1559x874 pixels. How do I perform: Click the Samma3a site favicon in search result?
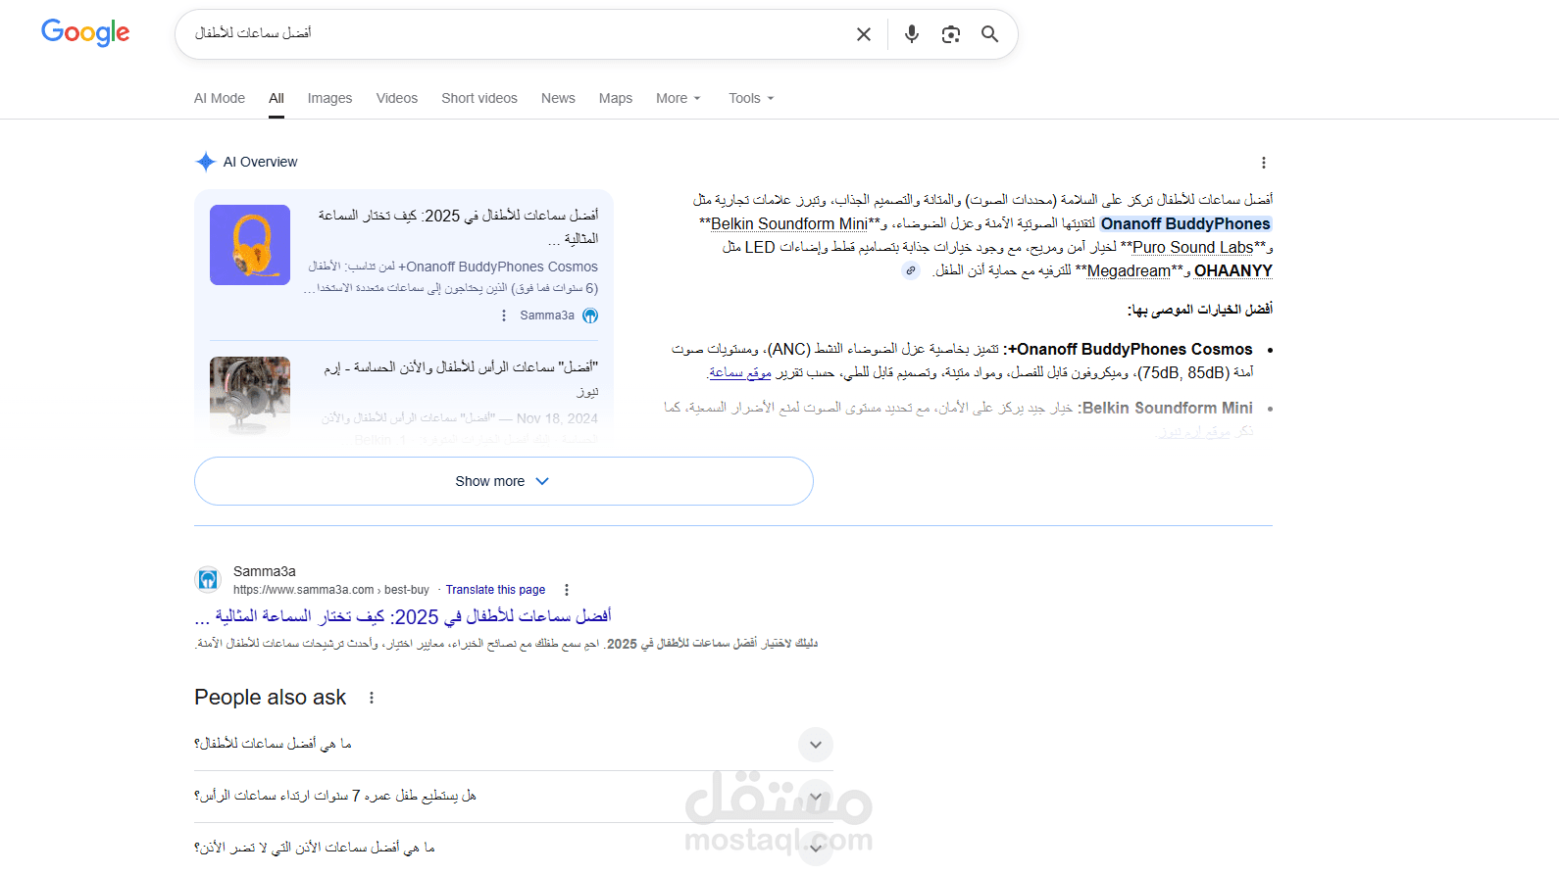208,579
